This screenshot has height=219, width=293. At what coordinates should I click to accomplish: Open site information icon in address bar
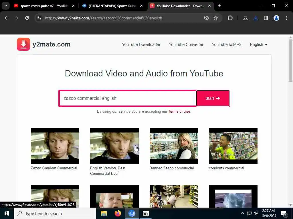point(39,18)
